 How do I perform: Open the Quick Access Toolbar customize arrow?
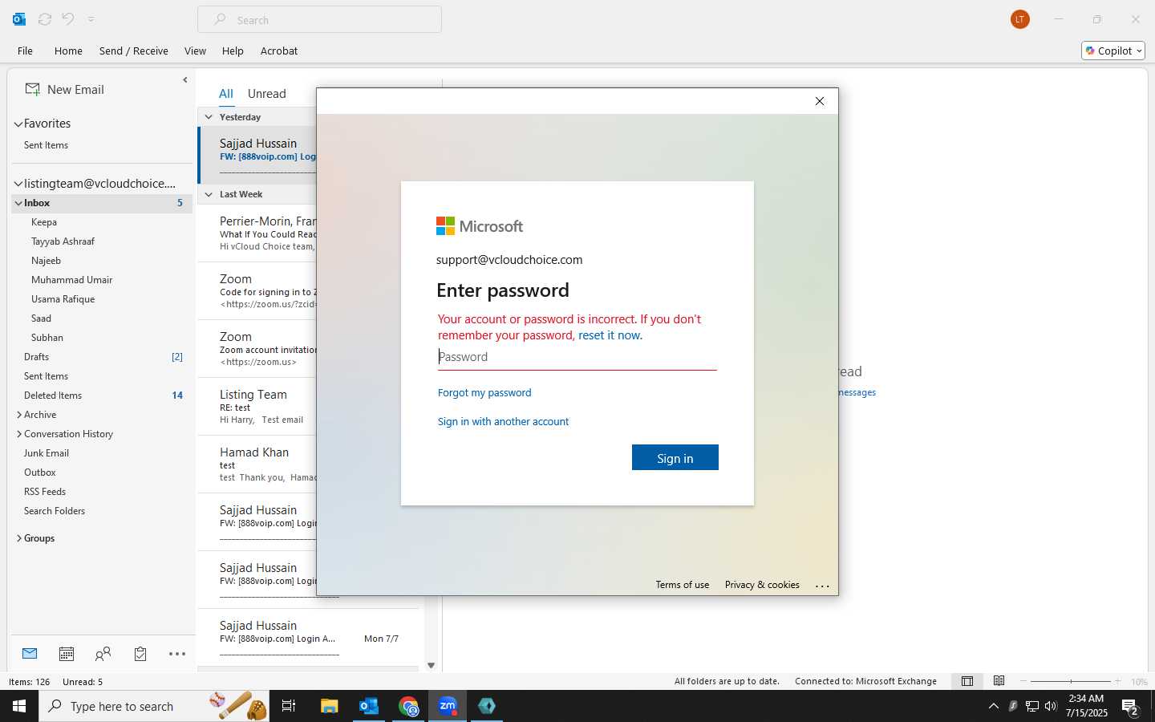[91, 19]
